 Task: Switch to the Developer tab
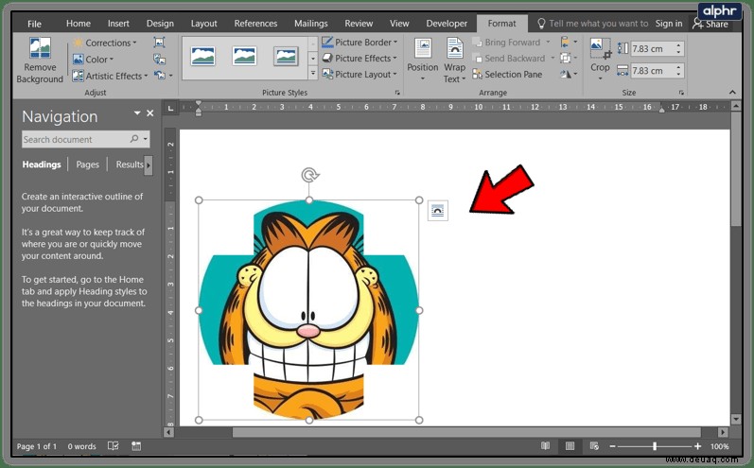(x=447, y=24)
